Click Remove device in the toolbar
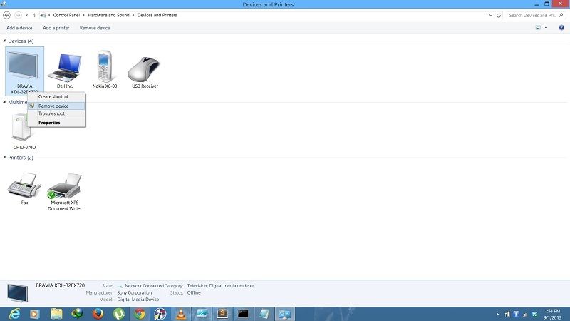Screen dimensions: 570x321 pyautogui.click(x=95, y=28)
